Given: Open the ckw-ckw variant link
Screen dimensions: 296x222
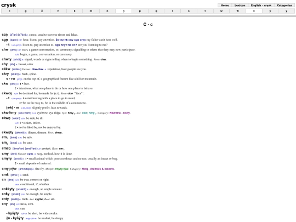Looking at the screenshot, I should (x=37, y=69).
